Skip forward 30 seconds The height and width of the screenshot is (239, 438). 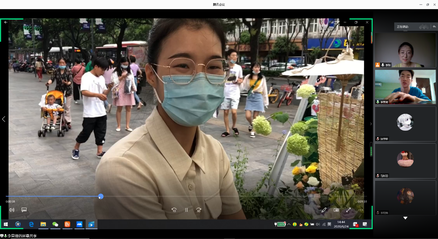pos(199,210)
